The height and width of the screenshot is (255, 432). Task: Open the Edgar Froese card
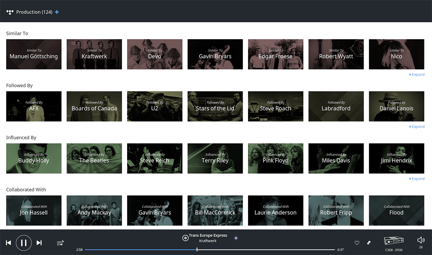pyautogui.click(x=276, y=54)
